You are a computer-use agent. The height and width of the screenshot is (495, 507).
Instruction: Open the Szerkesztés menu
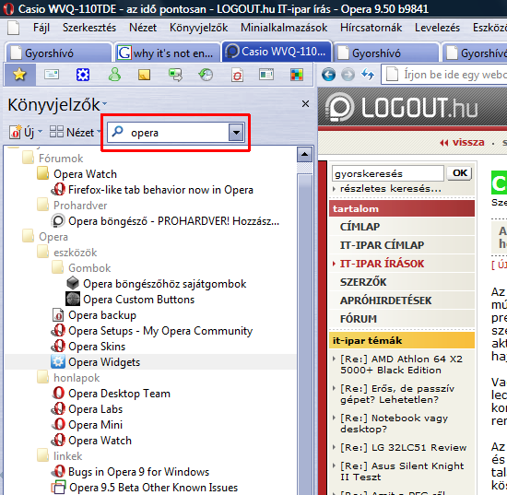coord(89,28)
